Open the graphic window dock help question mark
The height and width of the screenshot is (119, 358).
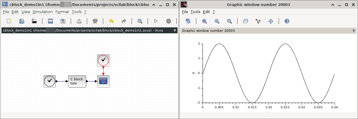(x=354, y=31)
